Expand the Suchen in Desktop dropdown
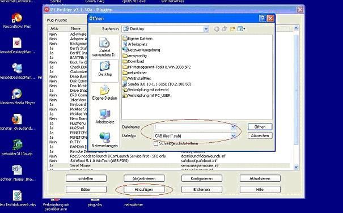Image resolution: width=343 pixels, height=213 pixels. tap(206, 29)
